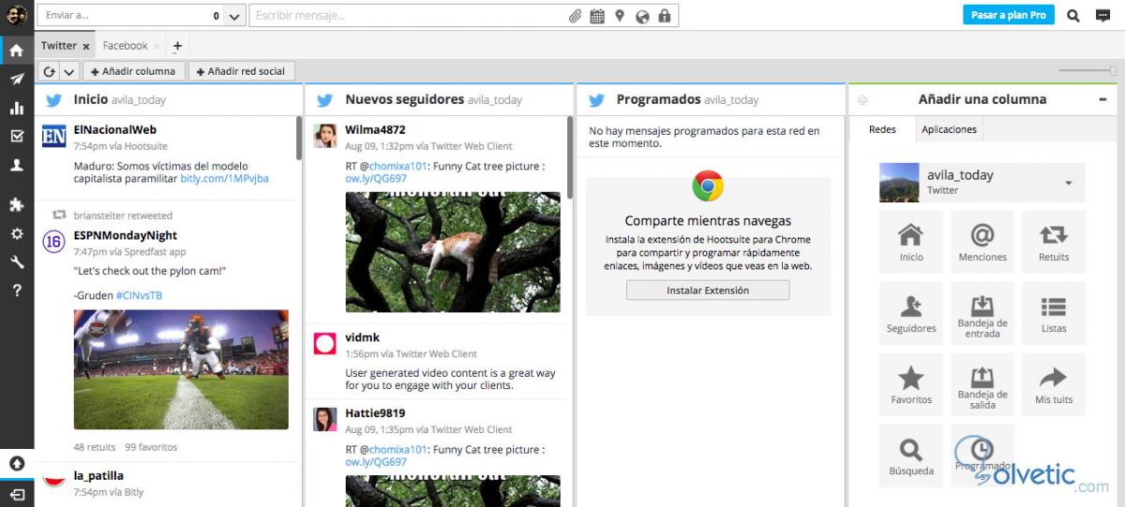Add a new tab with plus button
This screenshot has height=507, width=1125.
tap(177, 45)
